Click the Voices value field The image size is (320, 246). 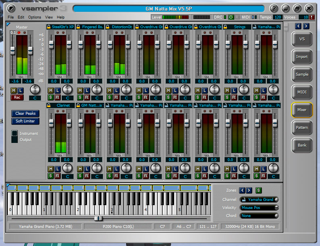303,17
